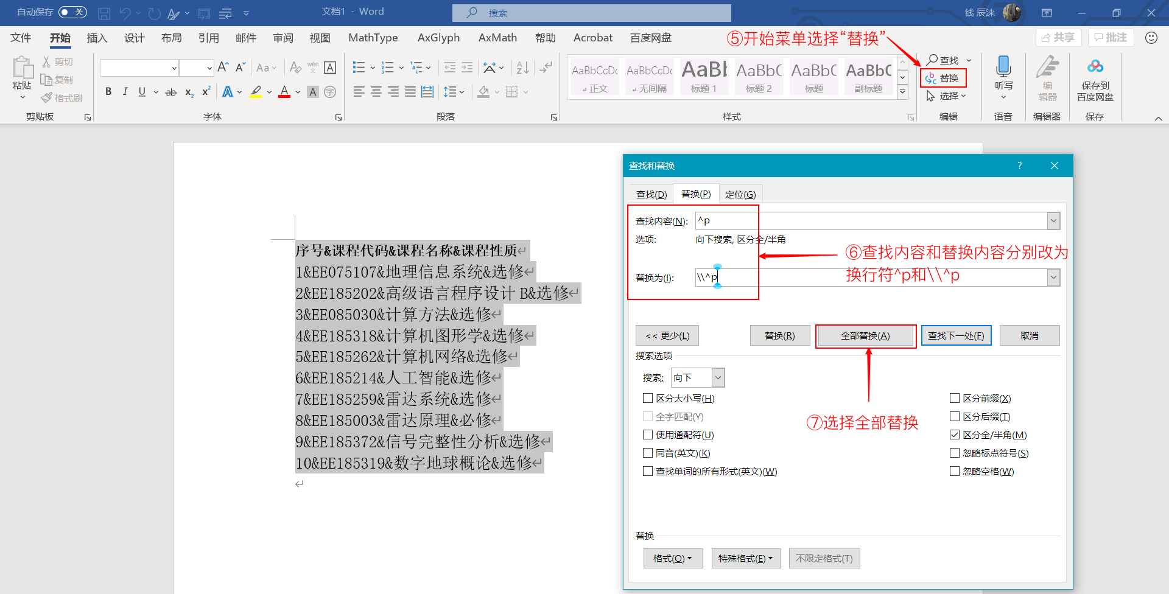
Task: Open the 插入 ribbon tab
Action: [x=97, y=38]
